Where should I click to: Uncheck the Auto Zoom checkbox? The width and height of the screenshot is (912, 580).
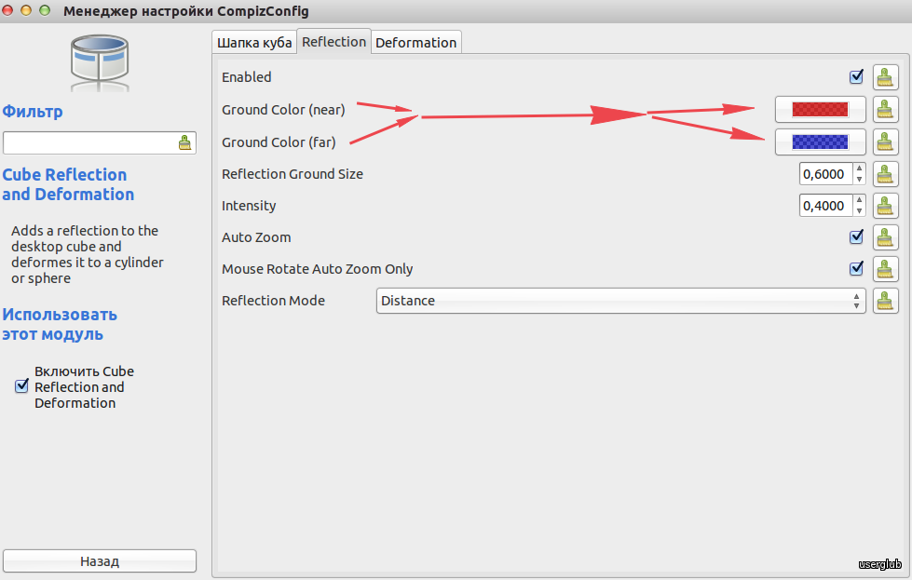[x=856, y=236]
